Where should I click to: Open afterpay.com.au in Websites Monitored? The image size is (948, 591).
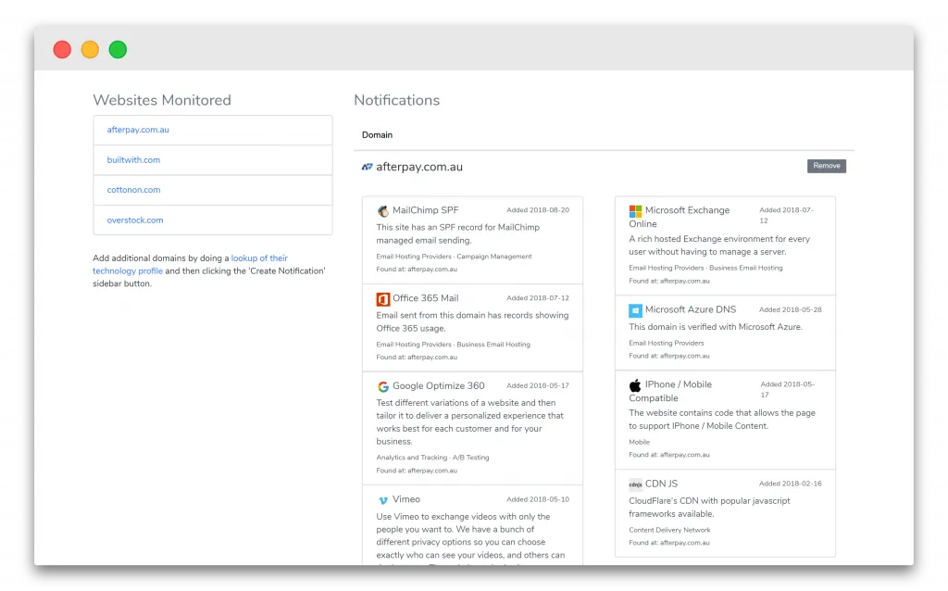coord(138,130)
